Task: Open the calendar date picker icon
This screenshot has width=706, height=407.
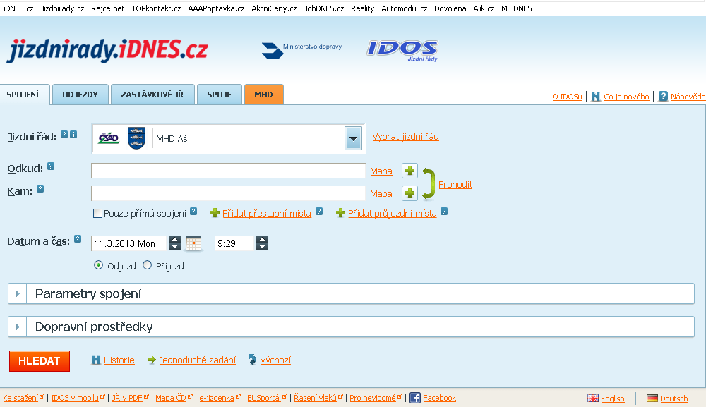Action: [x=193, y=243]
